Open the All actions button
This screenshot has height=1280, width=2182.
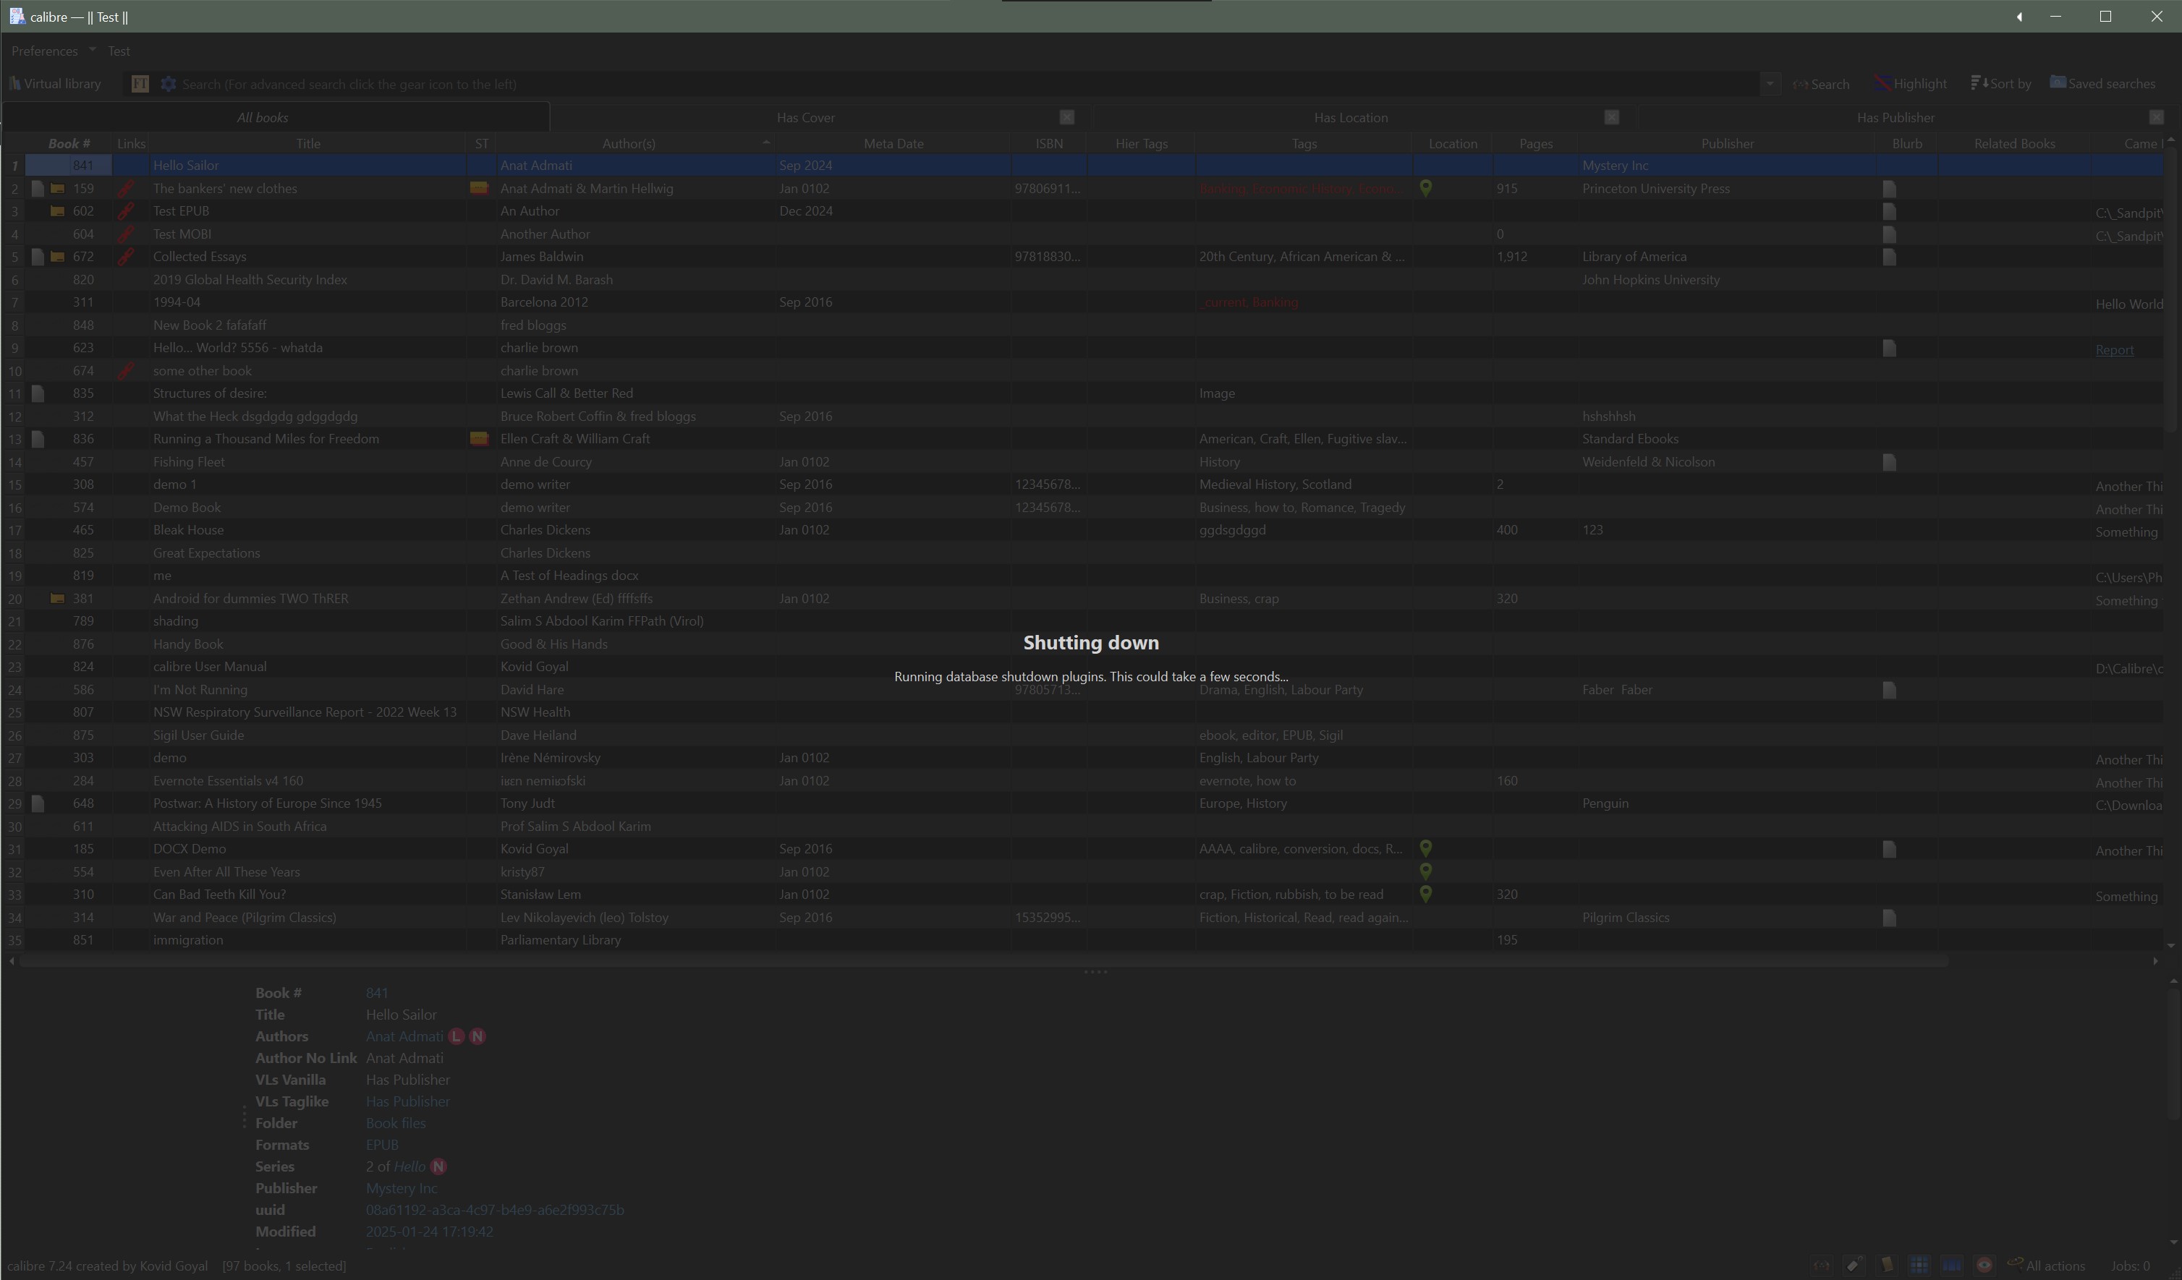[x=2046, y=1266]
